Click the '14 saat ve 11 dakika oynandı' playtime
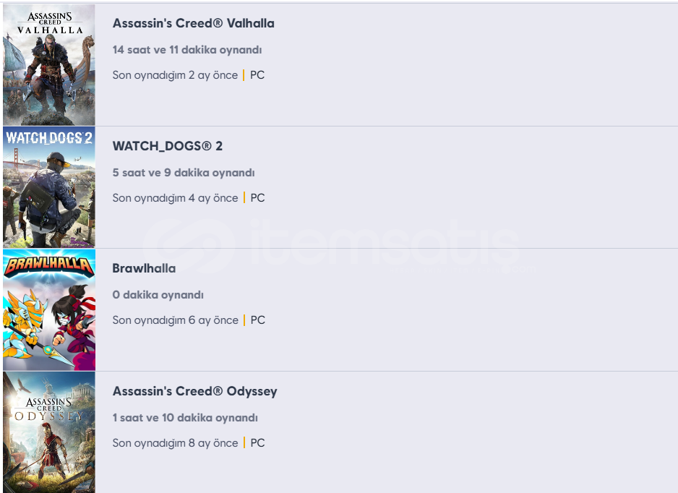The width and height of the screenshot is (678, 493). 187,50
